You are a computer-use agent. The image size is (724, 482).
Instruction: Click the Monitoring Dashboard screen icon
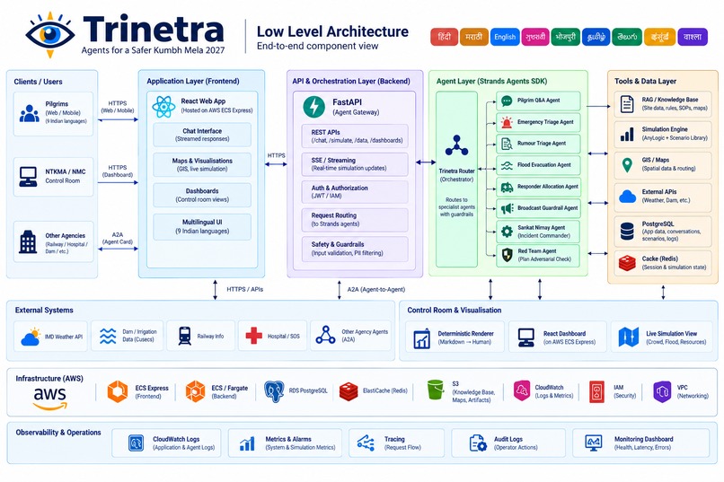[x=593, y=443]
